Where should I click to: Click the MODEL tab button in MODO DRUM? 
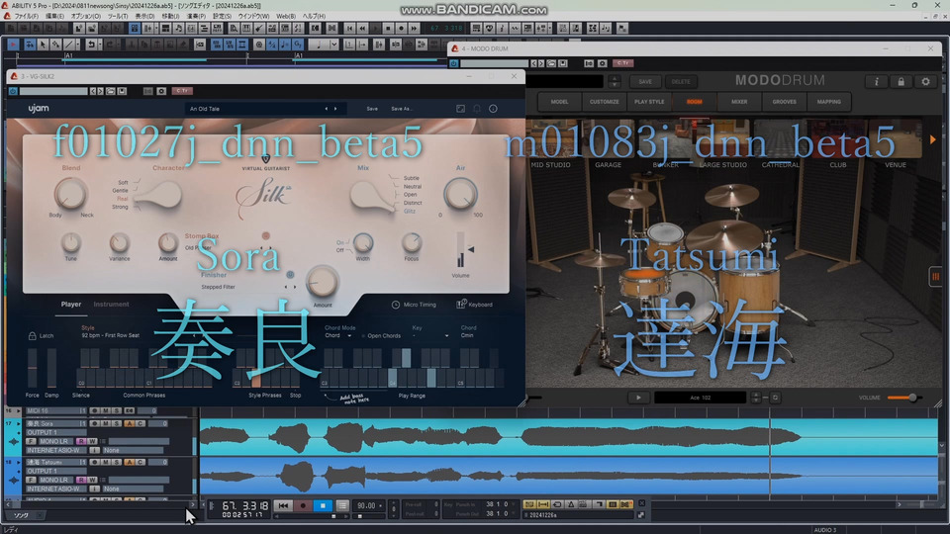click(x=559, y=102)
